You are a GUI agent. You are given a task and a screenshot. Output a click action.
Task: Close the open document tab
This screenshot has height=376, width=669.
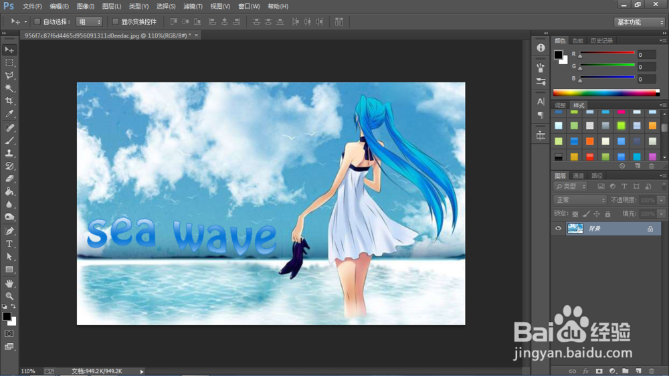pos(196,35)
